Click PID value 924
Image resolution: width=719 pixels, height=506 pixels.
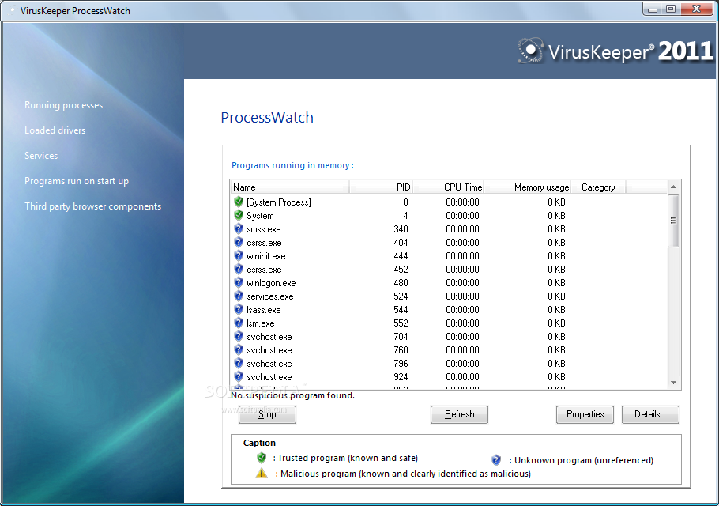401,376
